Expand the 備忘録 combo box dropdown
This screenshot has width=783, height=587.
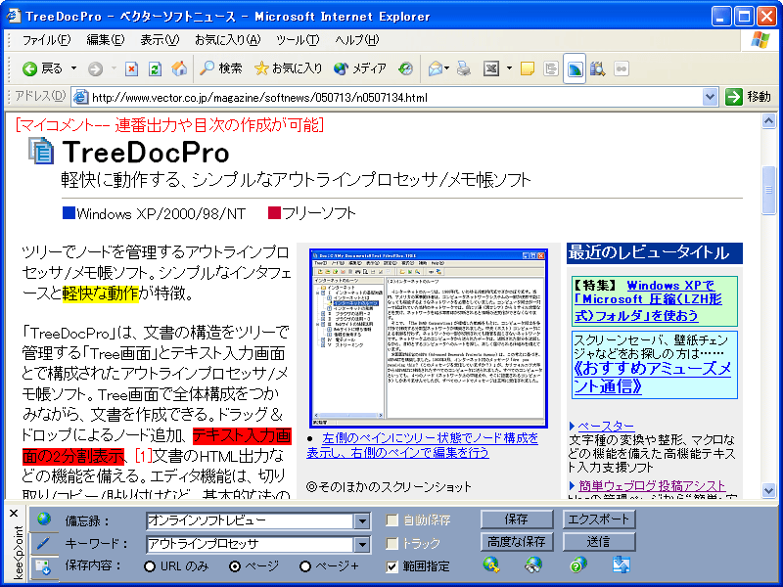pos(362,521)
